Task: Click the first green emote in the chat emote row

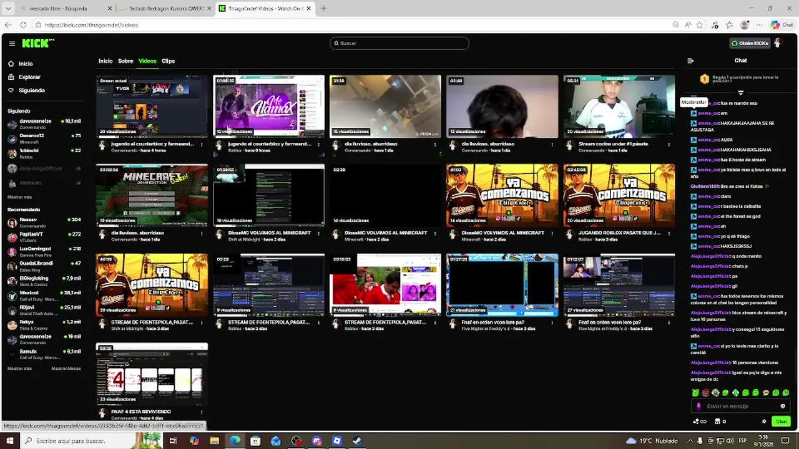Action: (695, 393)
